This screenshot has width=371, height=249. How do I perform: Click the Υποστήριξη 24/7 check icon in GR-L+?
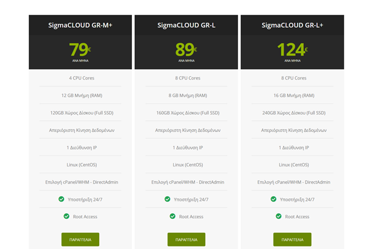click(274, 199)
